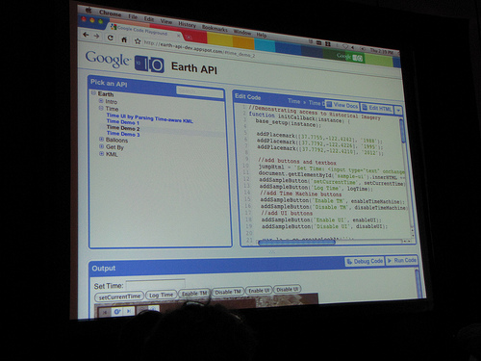The width and height of the screenshot is (481, 361).
Task: Open the History menu
Action: (x=187, y=24)
